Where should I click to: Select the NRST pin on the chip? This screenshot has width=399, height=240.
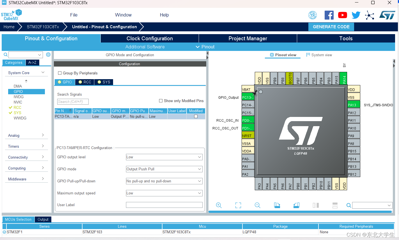[248, 136]
